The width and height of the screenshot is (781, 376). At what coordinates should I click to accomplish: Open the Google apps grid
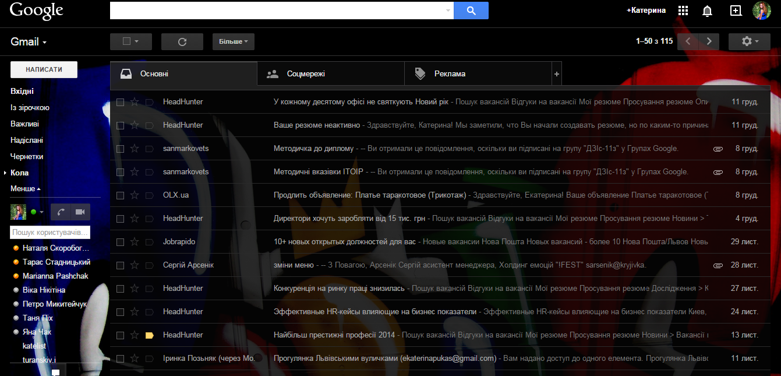[683, 10]
